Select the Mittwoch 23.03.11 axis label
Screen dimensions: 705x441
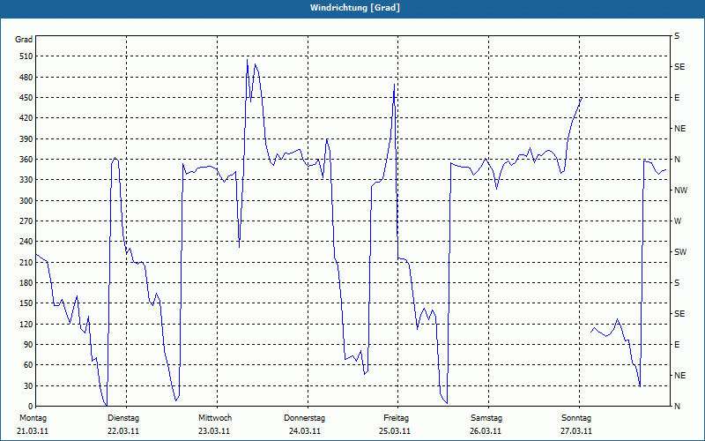click(214, 424)
